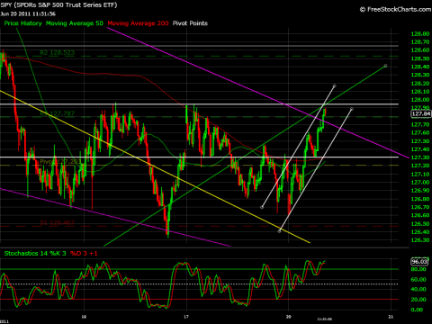Click the 126.30 price axis label

tap(420, 240)
